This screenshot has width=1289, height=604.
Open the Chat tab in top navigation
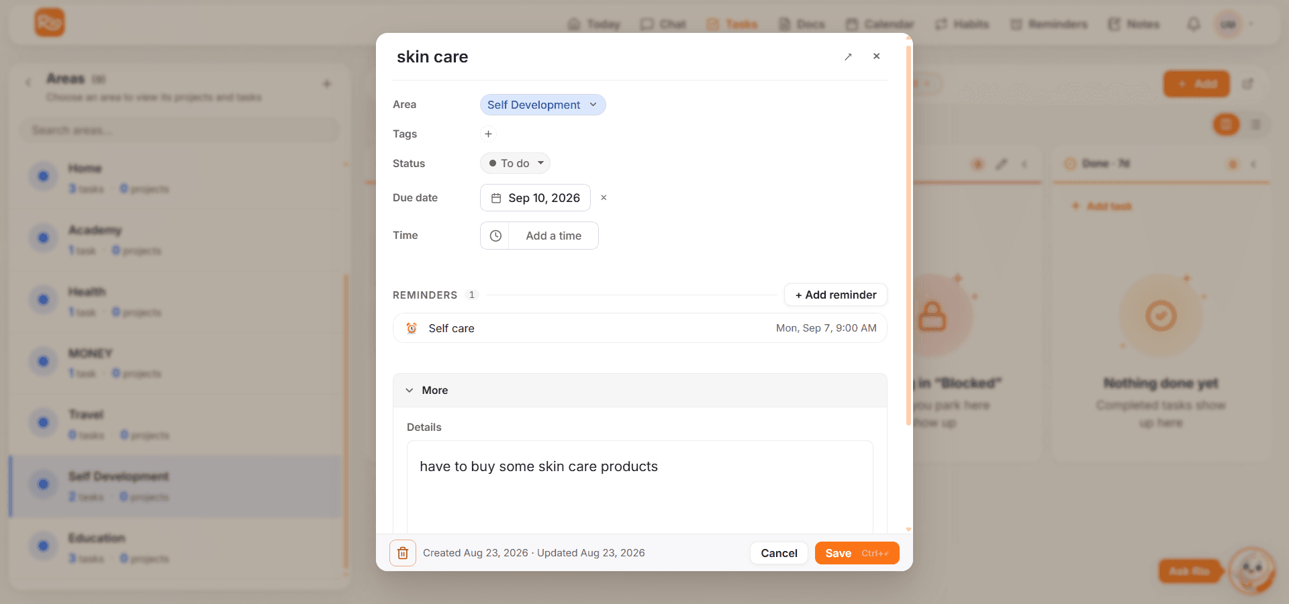[x=663, y=24]
